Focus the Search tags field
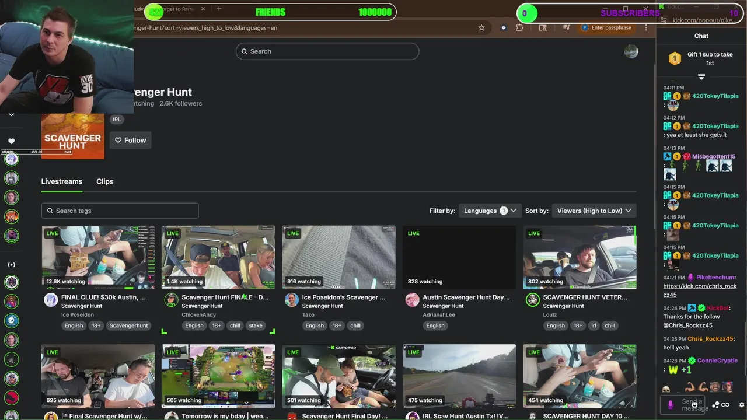Viewport: 747px width, 420px height. pyautogui.click(x=120, y=211)
